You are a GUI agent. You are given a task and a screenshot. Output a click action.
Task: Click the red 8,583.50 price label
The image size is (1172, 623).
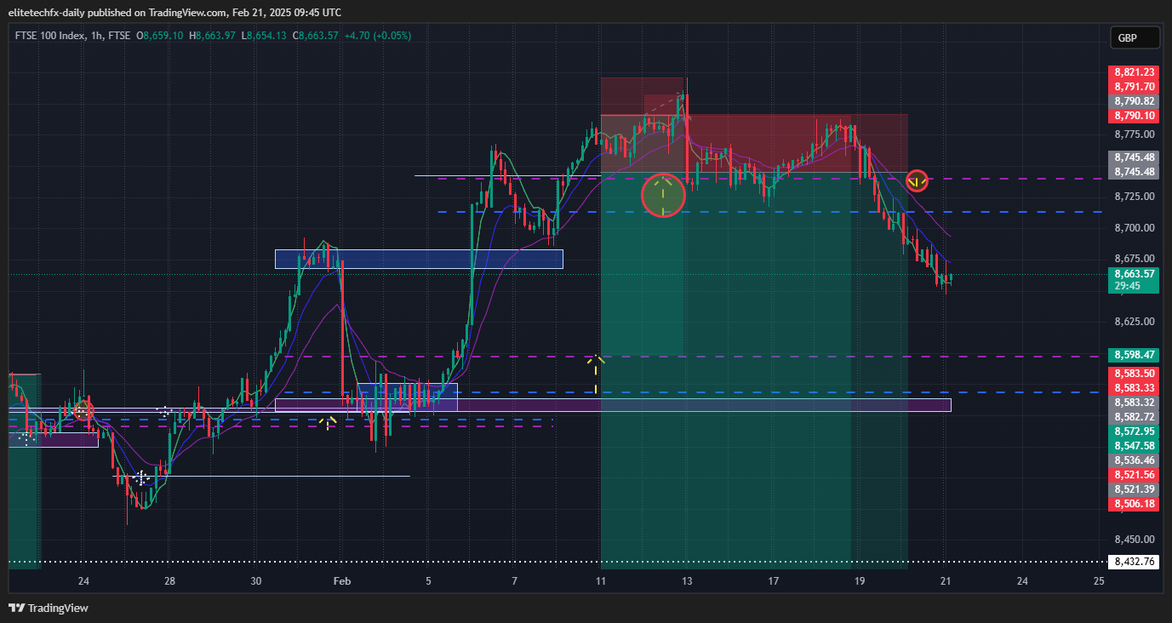[1133, 374]
